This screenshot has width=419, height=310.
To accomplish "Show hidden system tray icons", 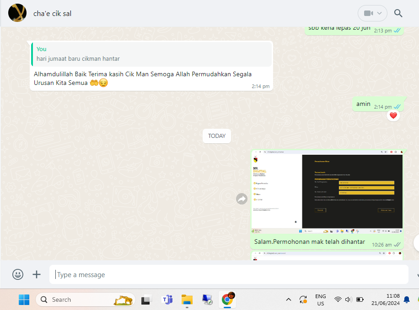I will [288, 299].
